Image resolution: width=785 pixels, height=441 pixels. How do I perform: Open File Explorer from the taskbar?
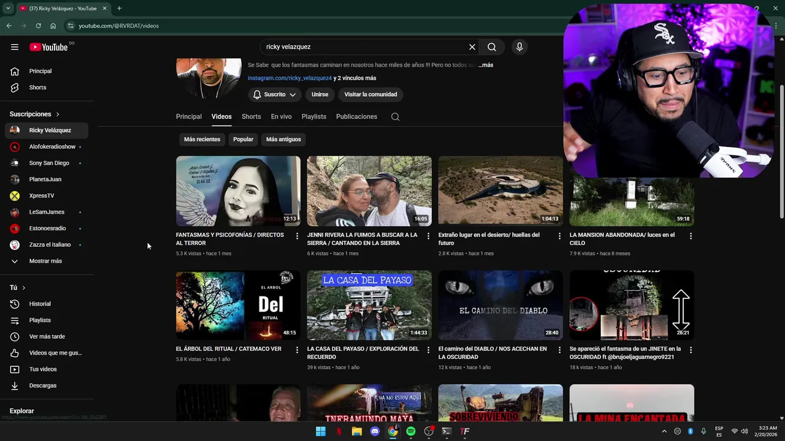(x=357, y=431)
